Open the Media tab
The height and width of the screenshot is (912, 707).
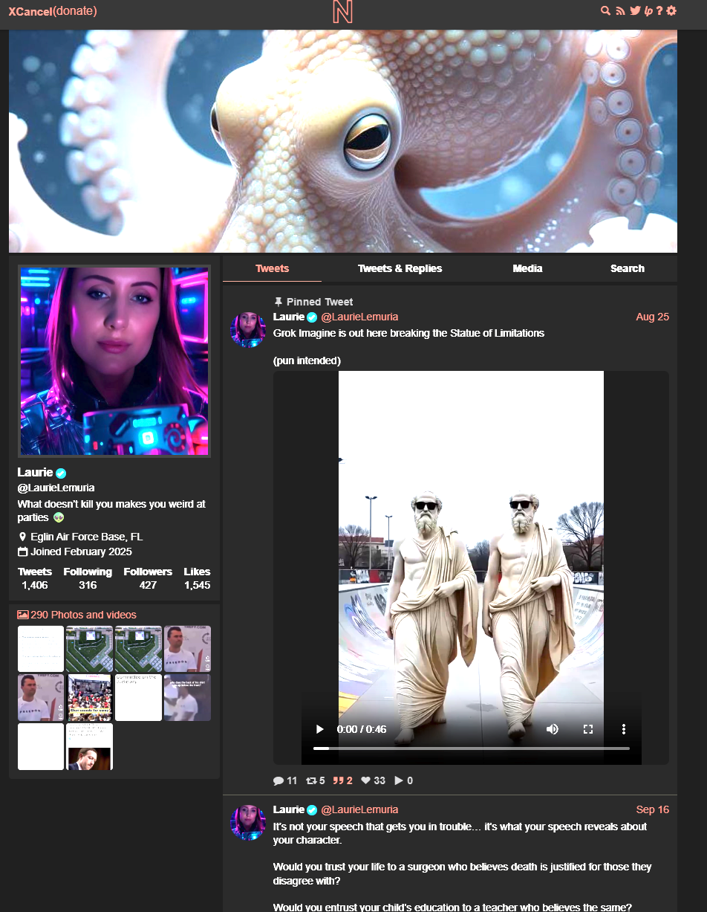pyautogui.click(x=527, y=268)
